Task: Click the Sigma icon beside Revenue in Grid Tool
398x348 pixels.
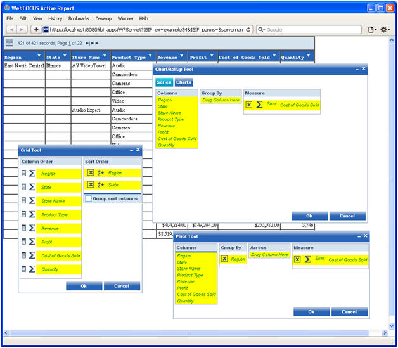Action: click(x=32, y=228)
